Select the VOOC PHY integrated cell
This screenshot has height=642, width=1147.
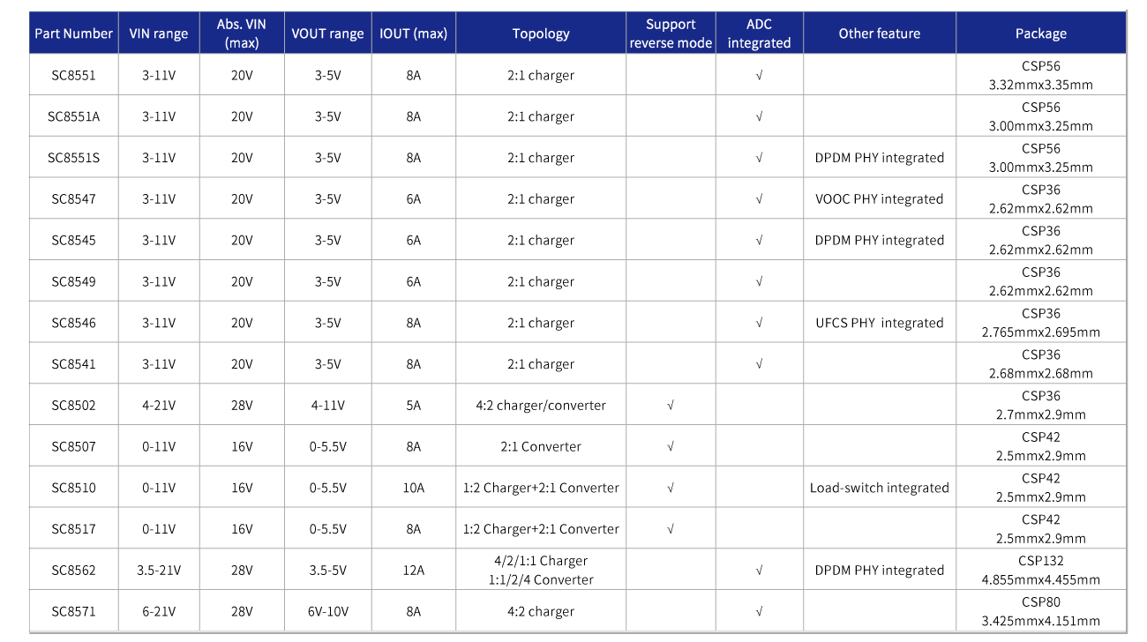tap(880, 199)
